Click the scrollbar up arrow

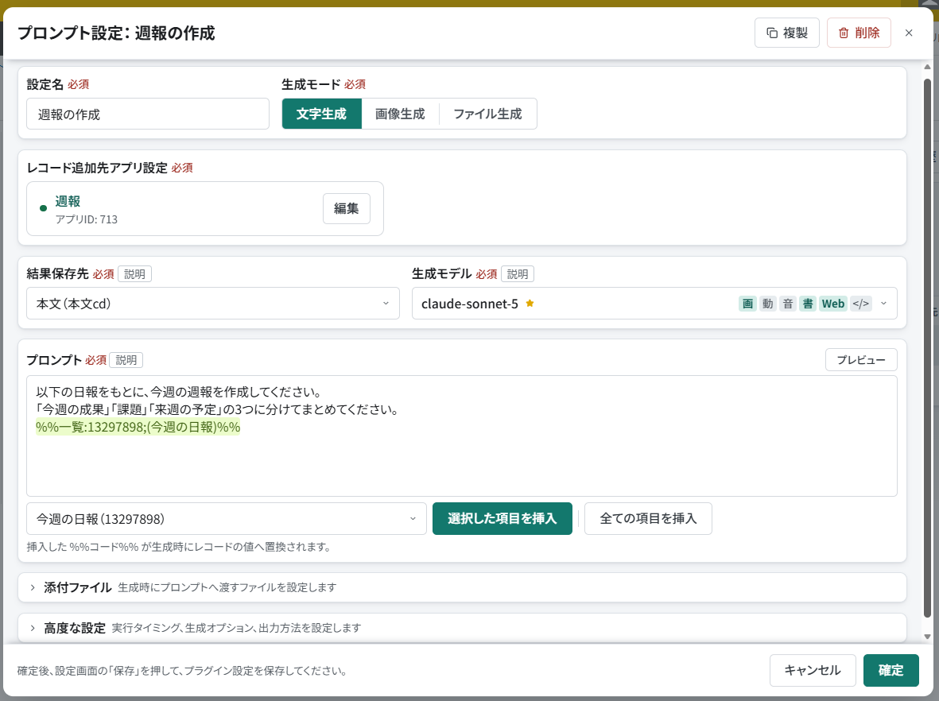point(927,67)
